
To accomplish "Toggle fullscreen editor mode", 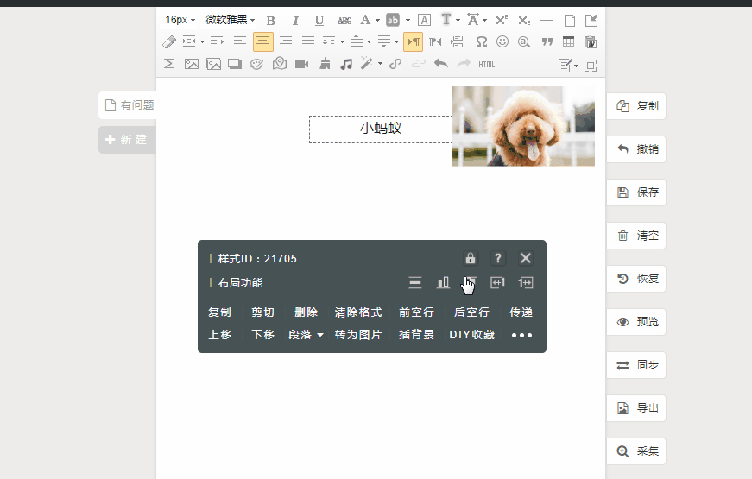I will click(x=591, y=66).
